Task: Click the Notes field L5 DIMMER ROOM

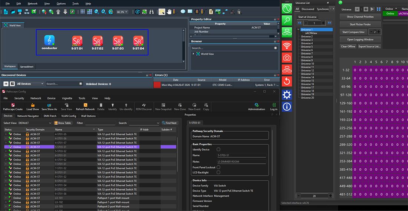Action: [242, 162]
